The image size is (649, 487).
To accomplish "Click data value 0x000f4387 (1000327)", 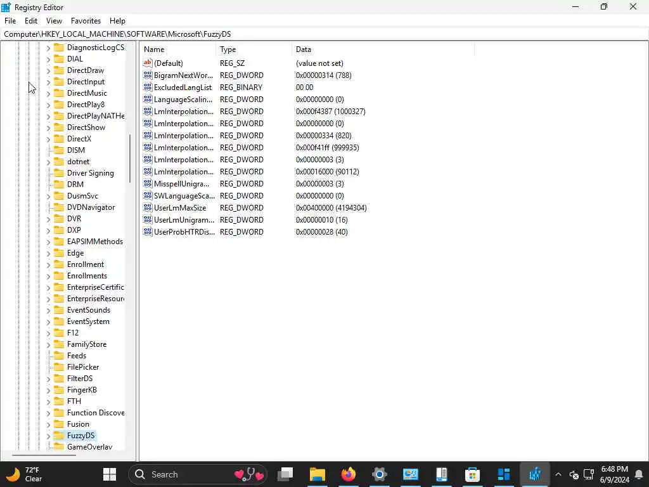I will (330, 112).
